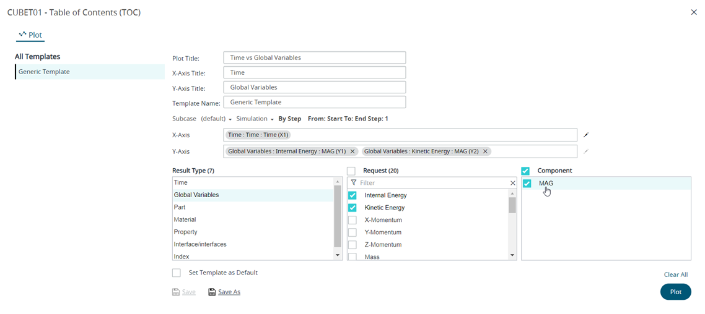Uncheck the Internal Energy request
Image resolution: width=705 pixels, height=314 pixels.
(352, 195)
